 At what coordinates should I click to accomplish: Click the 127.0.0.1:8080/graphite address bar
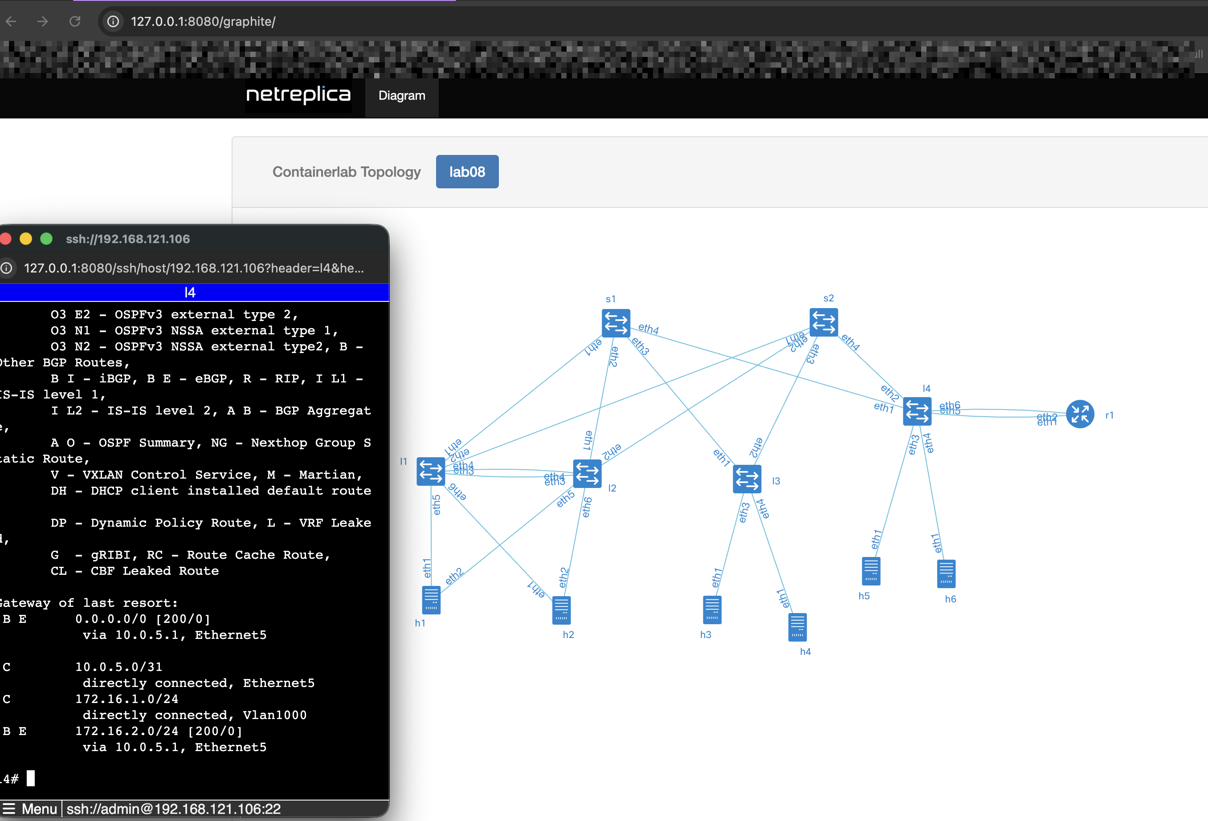[203, 21]
